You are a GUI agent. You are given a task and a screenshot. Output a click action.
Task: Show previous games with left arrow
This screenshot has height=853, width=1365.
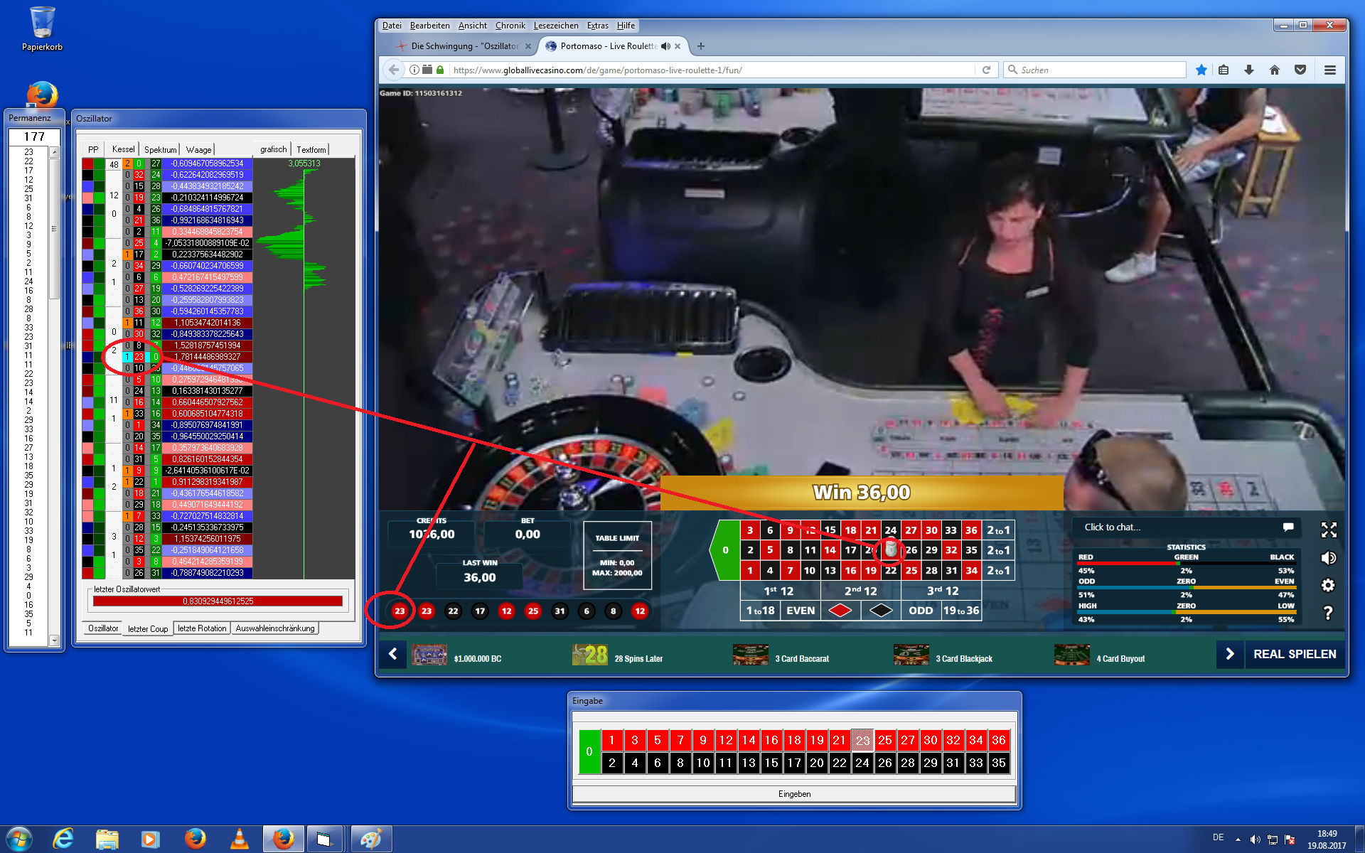(x=392, y=654)
